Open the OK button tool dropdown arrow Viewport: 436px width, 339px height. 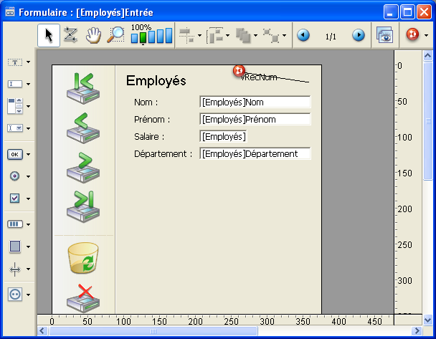point(28,154)
